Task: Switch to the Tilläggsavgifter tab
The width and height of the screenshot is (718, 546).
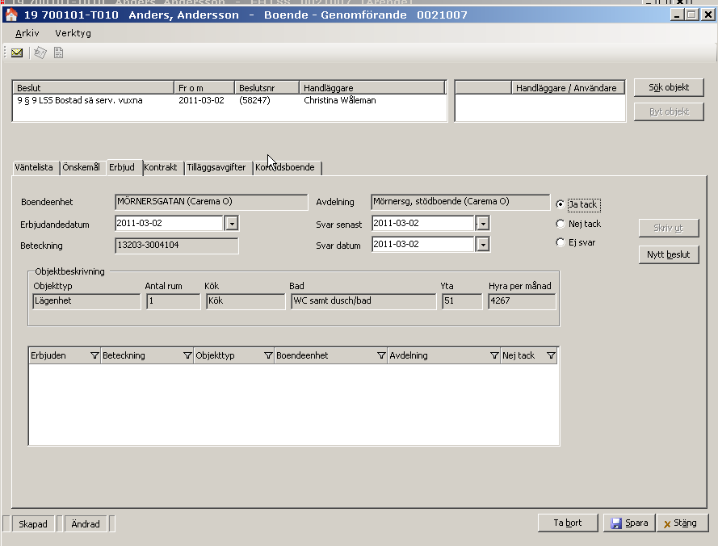Action: click(216, 168)
